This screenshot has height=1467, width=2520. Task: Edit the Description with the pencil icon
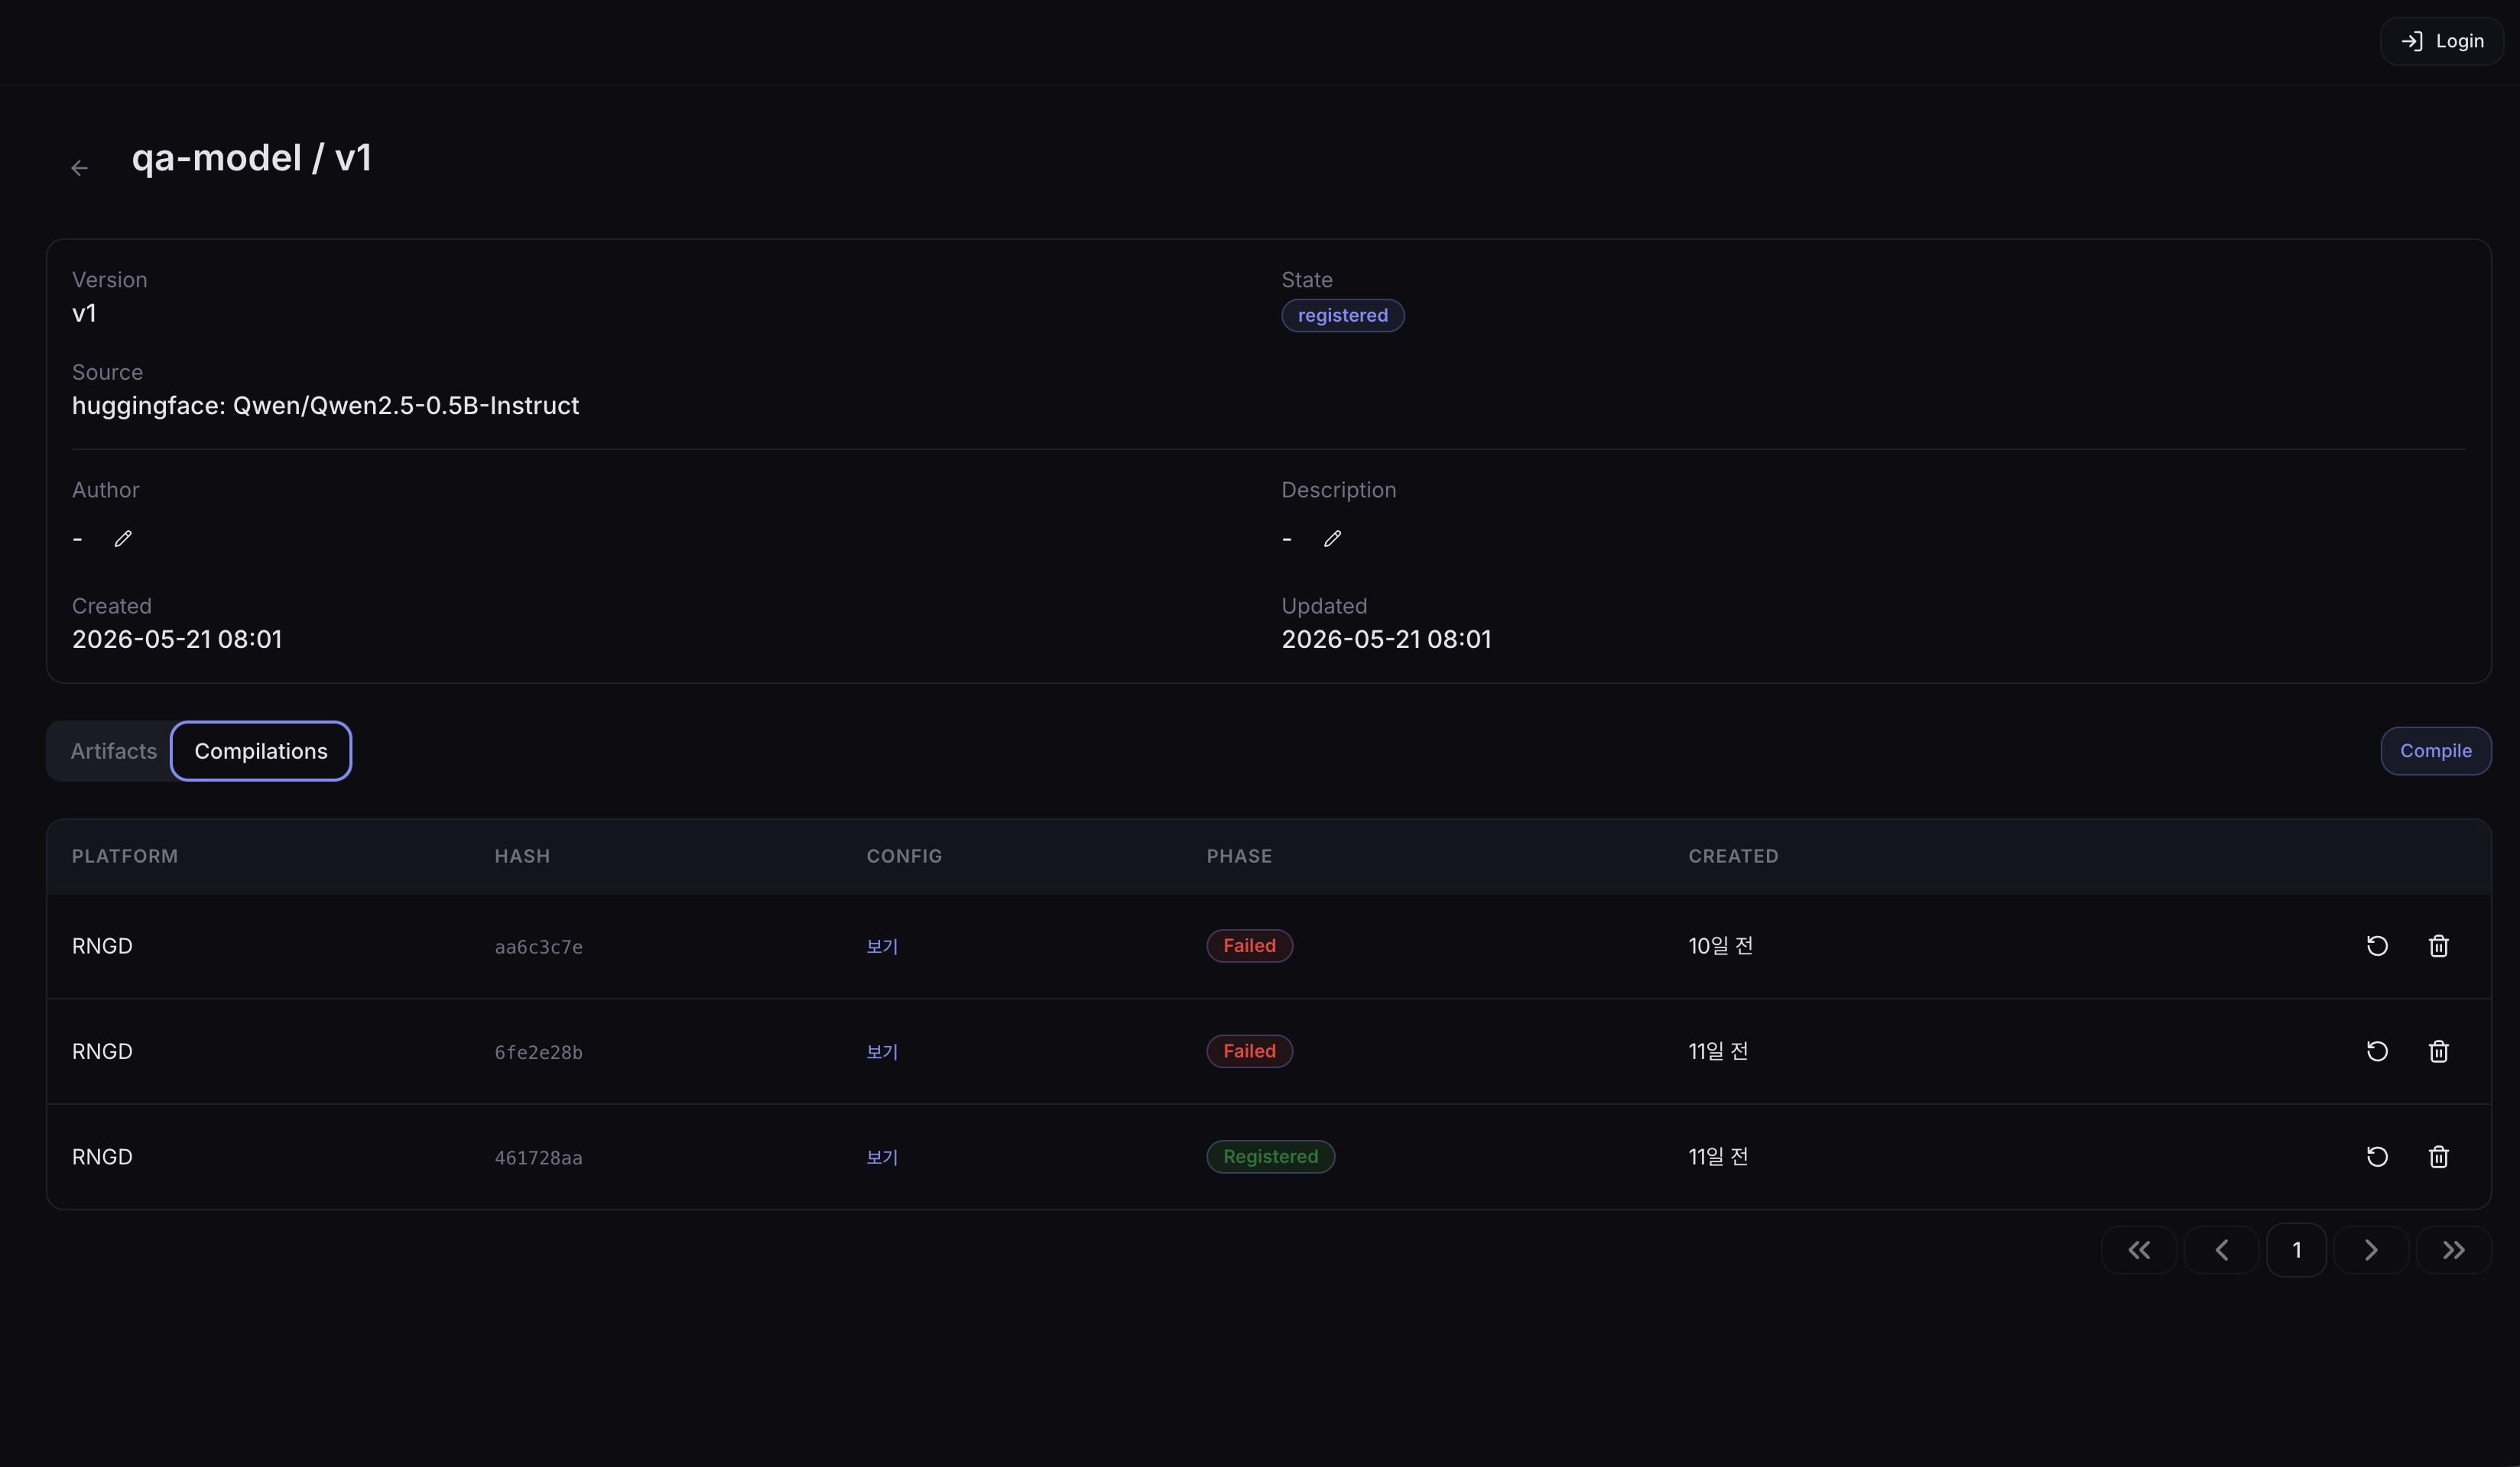[1332, 539]
